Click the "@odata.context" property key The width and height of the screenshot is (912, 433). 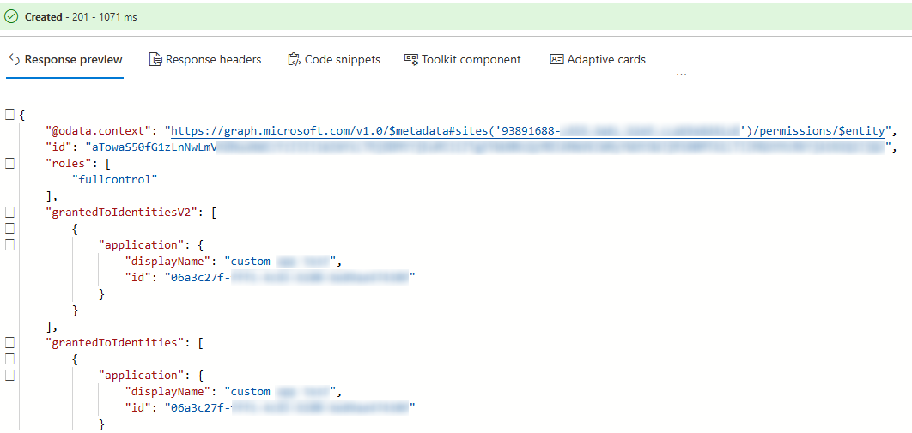click(99, 131)
